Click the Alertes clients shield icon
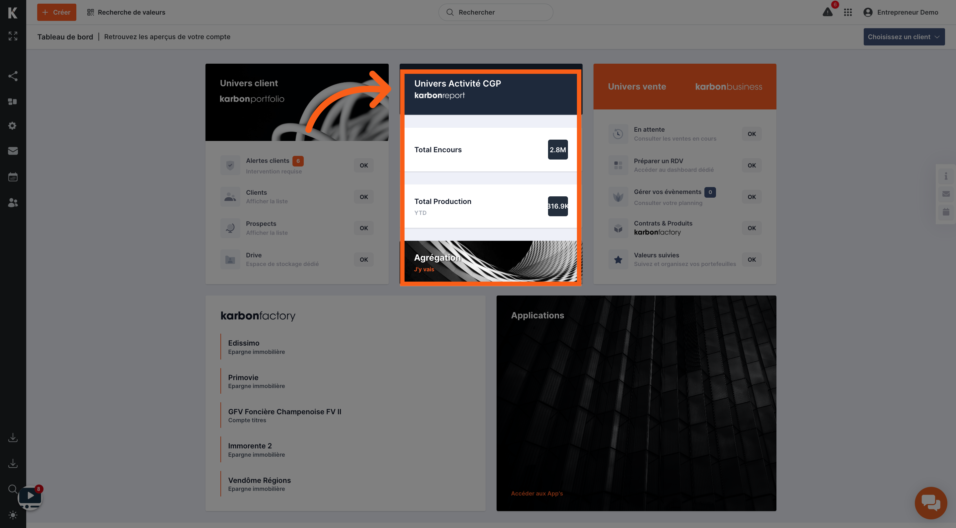The width and height of the screenshot is (956, 528). click(x=230, y=165)
